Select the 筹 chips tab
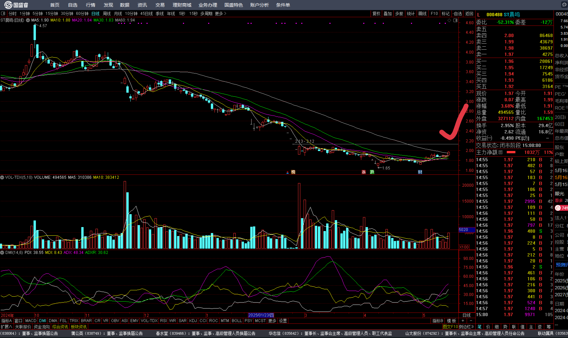 pos(548,327)
